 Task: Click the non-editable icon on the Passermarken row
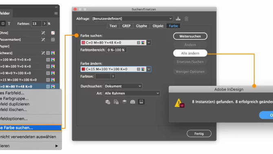43,40
